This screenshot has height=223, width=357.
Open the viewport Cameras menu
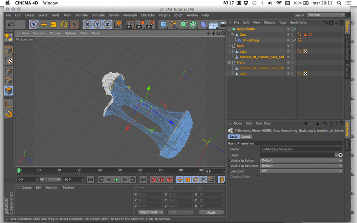point(39,33)
